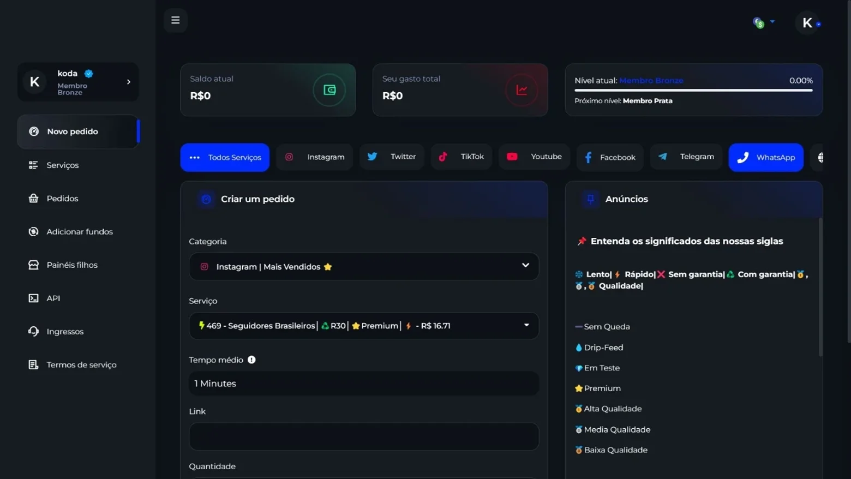Open the hamburger menu toggle
The height and width of the screenshot is (479, 851).
point(175,20)
